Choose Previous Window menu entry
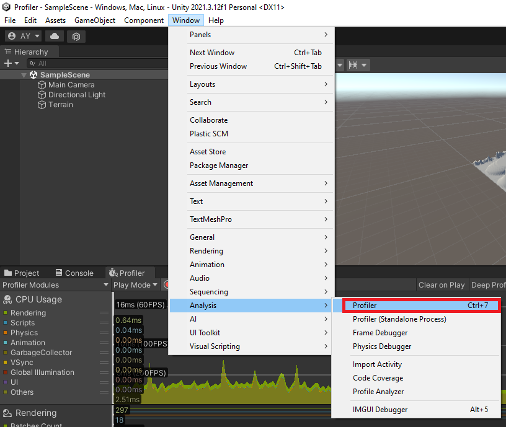 point(251,66)
